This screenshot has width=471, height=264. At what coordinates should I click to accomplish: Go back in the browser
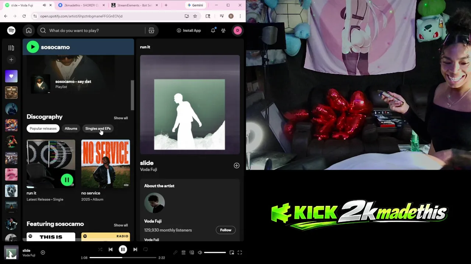tap(6, 16)
